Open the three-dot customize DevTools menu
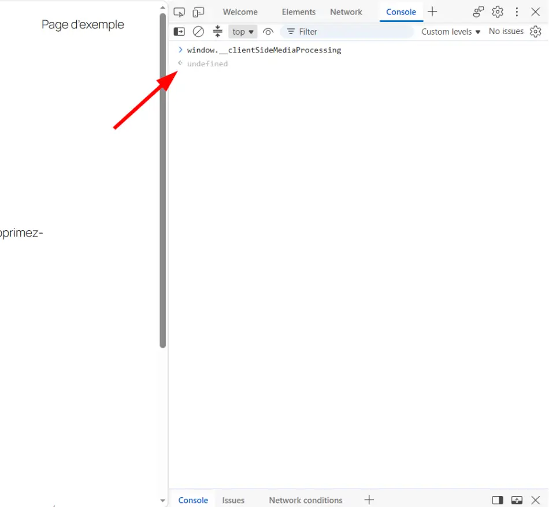This screenshot has height=507, width=549. tap(517, 12)
